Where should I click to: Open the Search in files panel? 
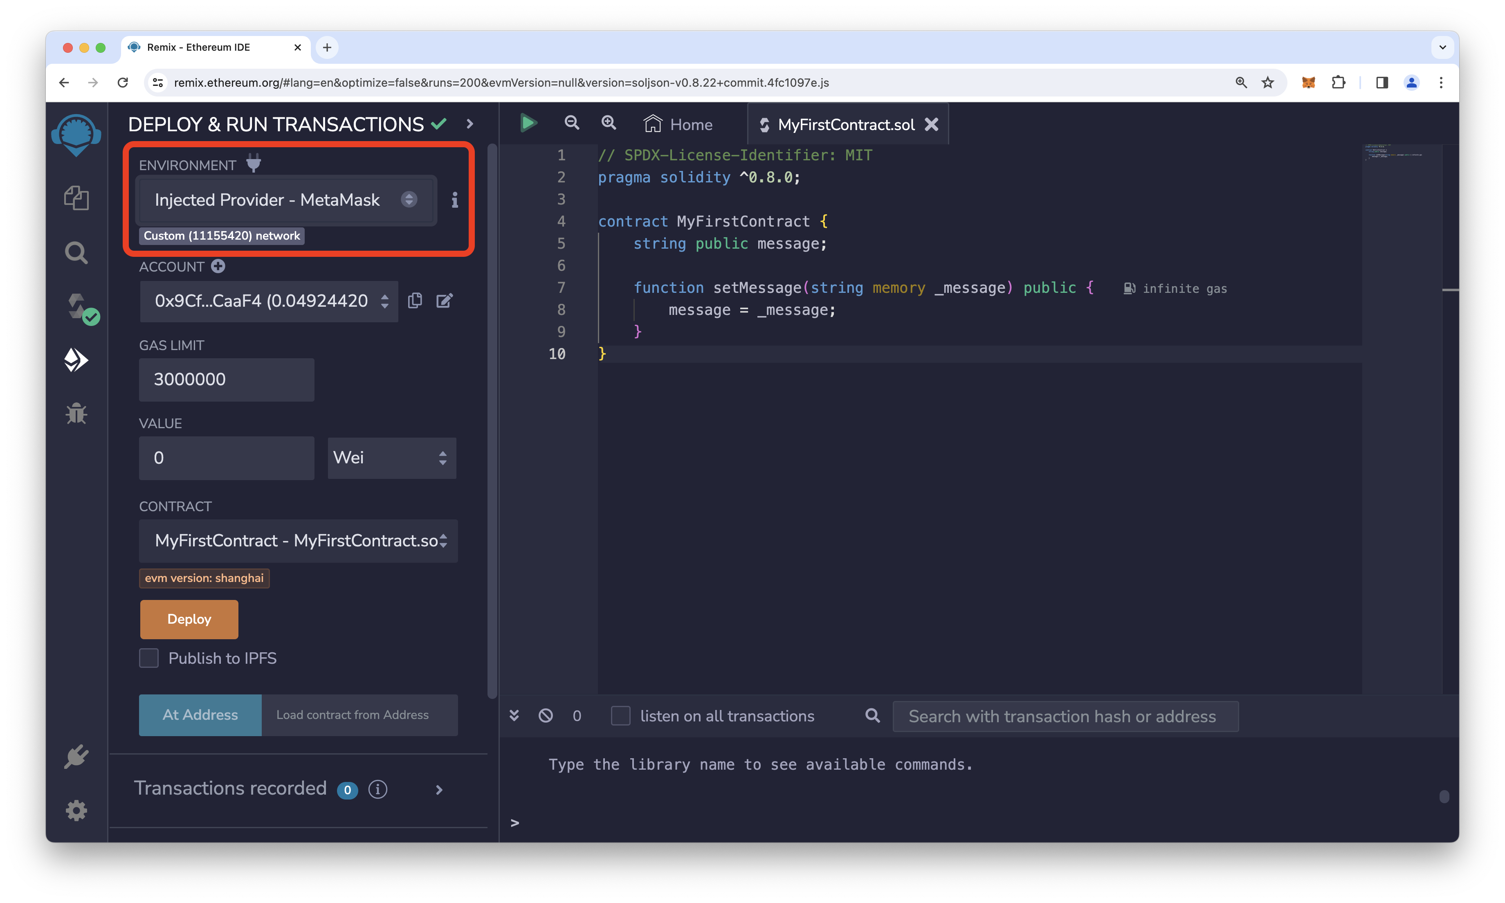click(x=76, y=252)
